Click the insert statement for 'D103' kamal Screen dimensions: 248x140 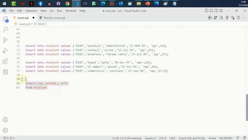(88, 63)
